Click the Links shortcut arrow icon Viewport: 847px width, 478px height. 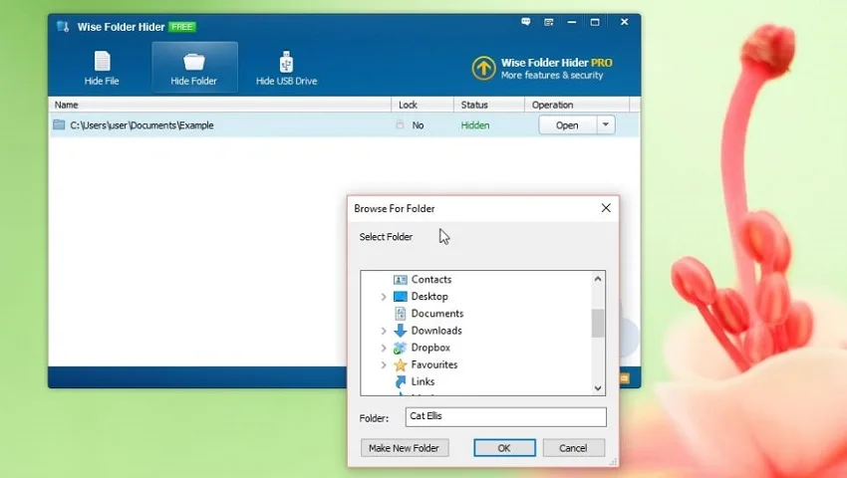401,381
